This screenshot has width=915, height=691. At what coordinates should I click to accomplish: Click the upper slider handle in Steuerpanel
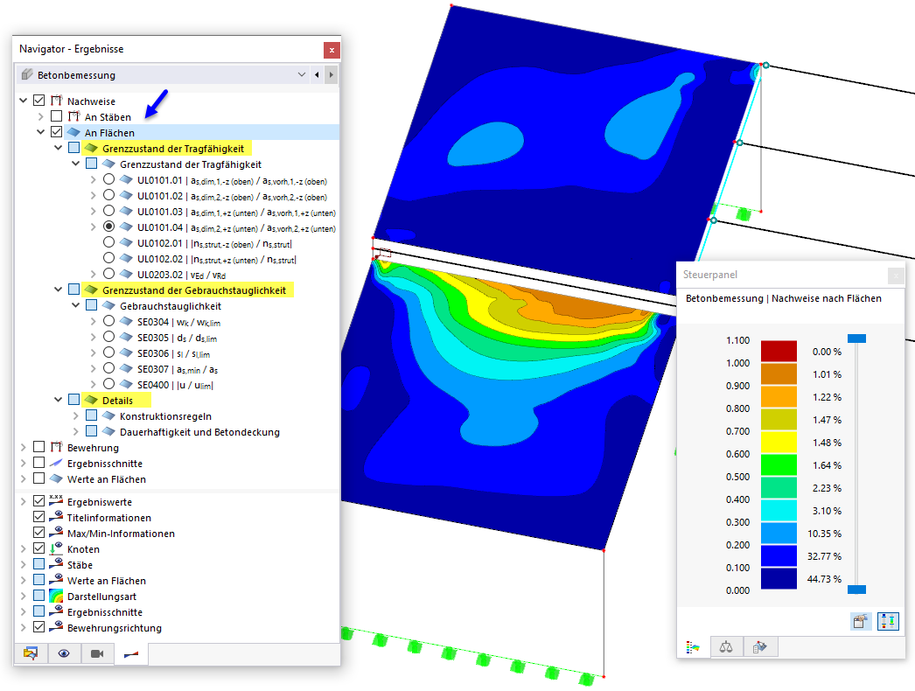856,339
